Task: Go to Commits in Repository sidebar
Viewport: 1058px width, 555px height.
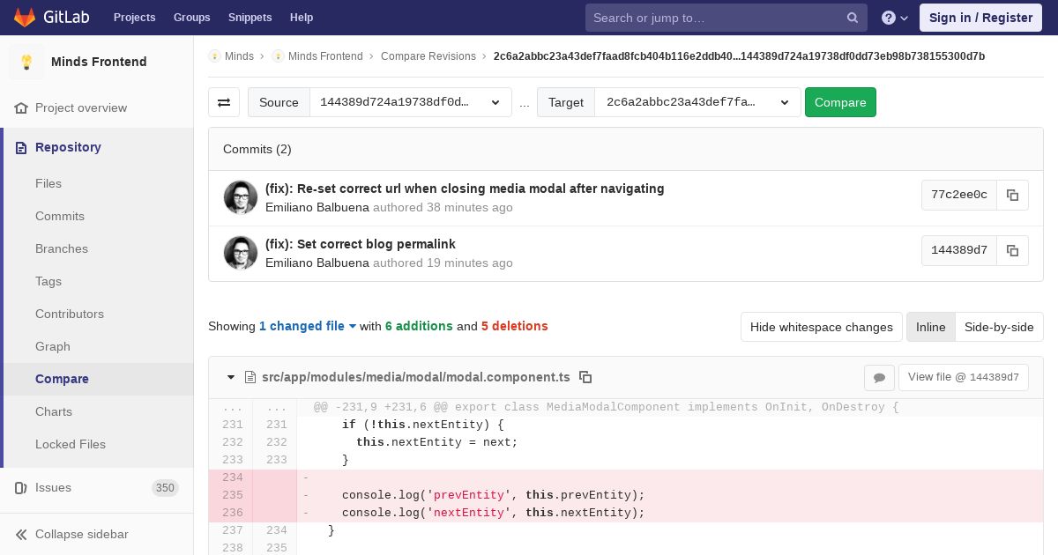Action: pos(60,216)
